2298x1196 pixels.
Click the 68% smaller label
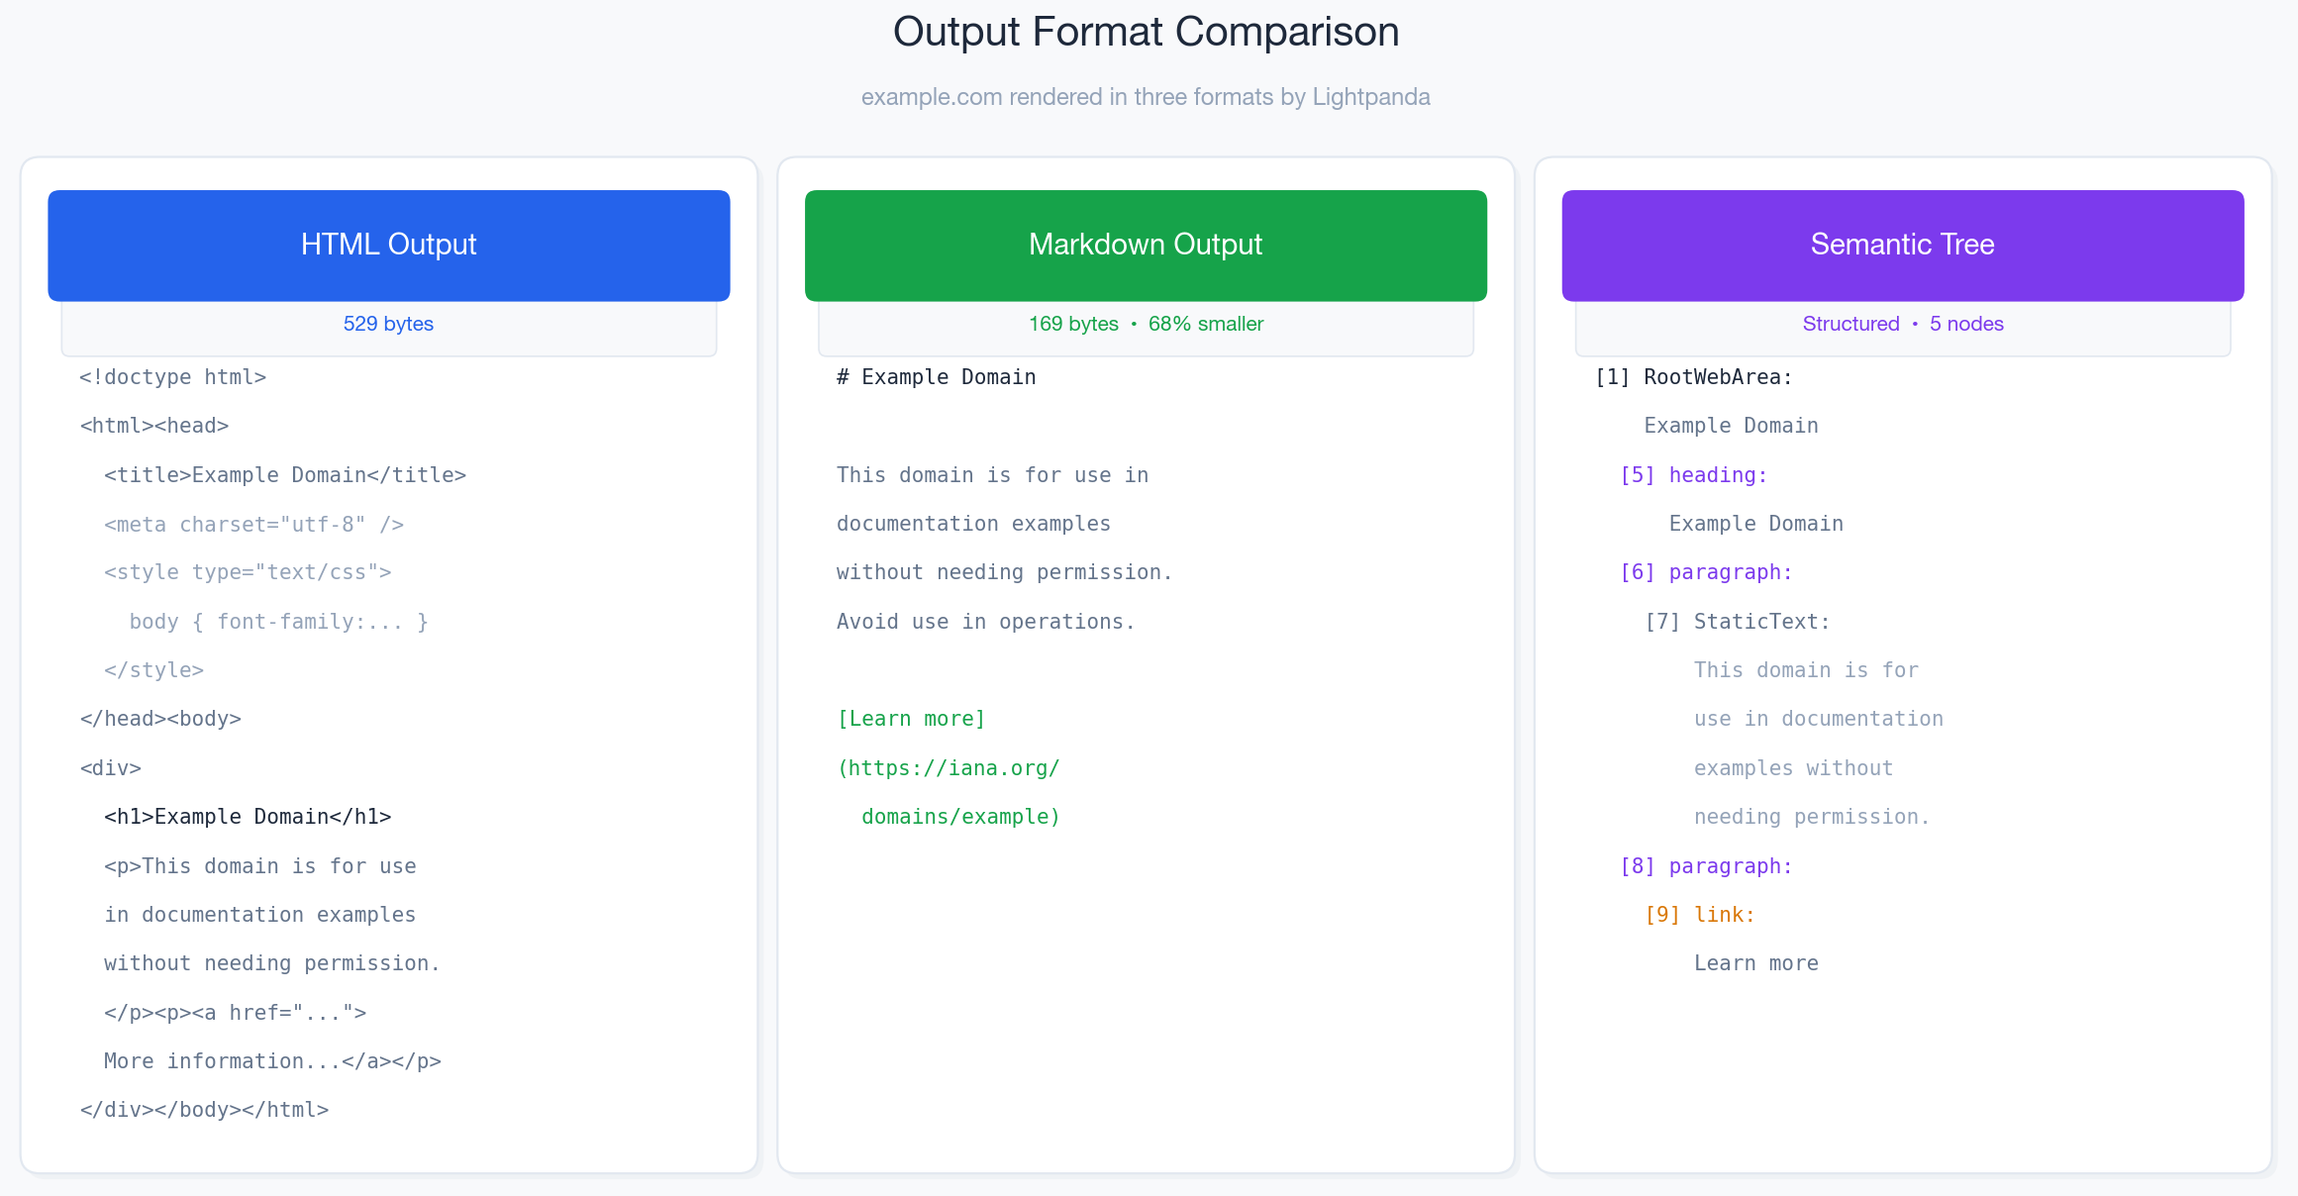[x=1205, y=324]
